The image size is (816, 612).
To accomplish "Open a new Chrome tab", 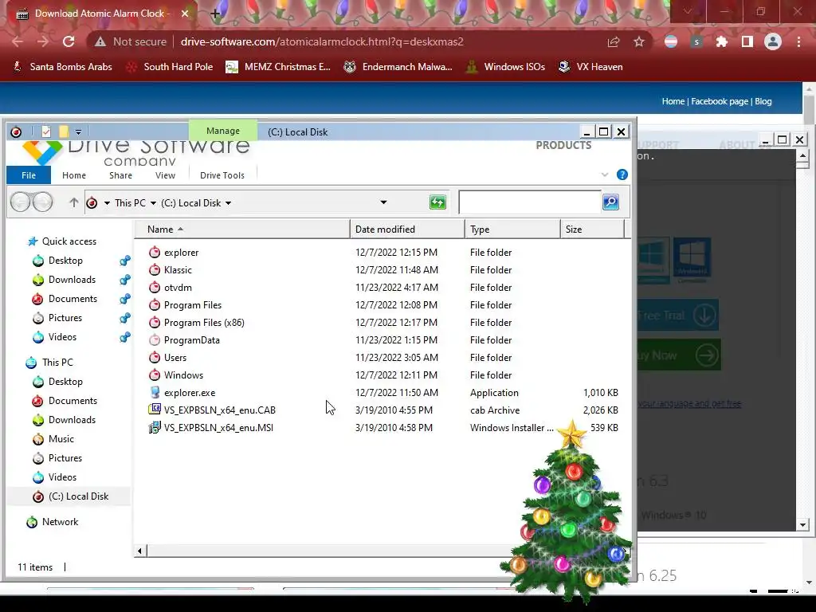I will coord(215,14).
